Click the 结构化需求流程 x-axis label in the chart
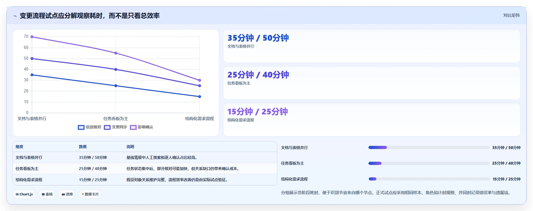533x211 pixels. 199,119
